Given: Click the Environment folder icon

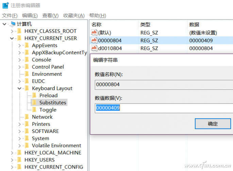Looking at the screenshot, I should click(27, 74).
